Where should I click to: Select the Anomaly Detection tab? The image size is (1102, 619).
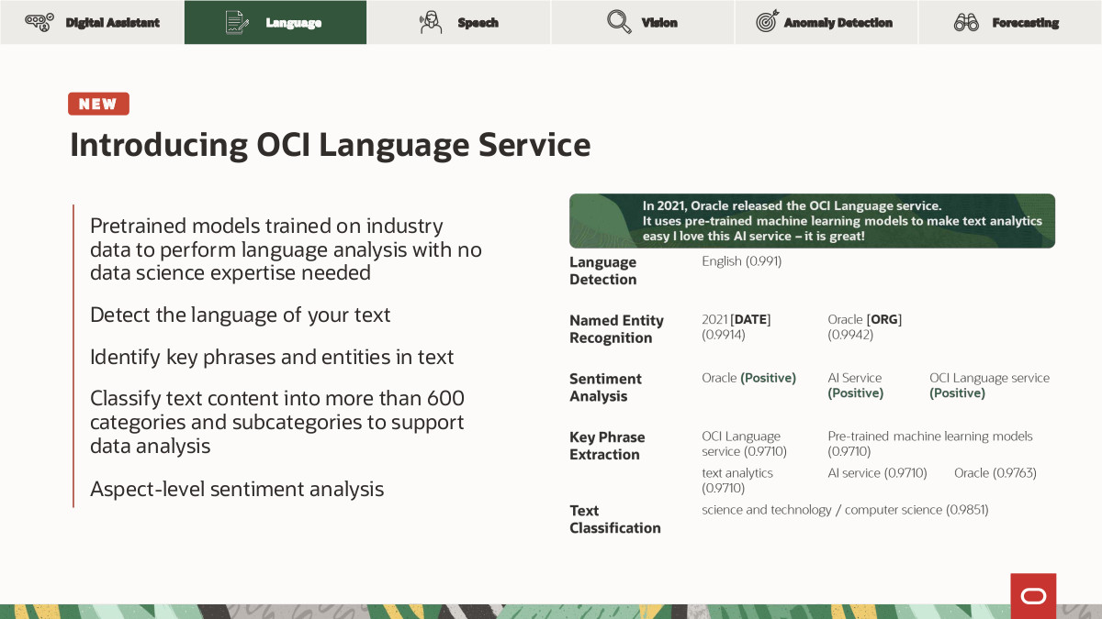(x=826, y=22)
